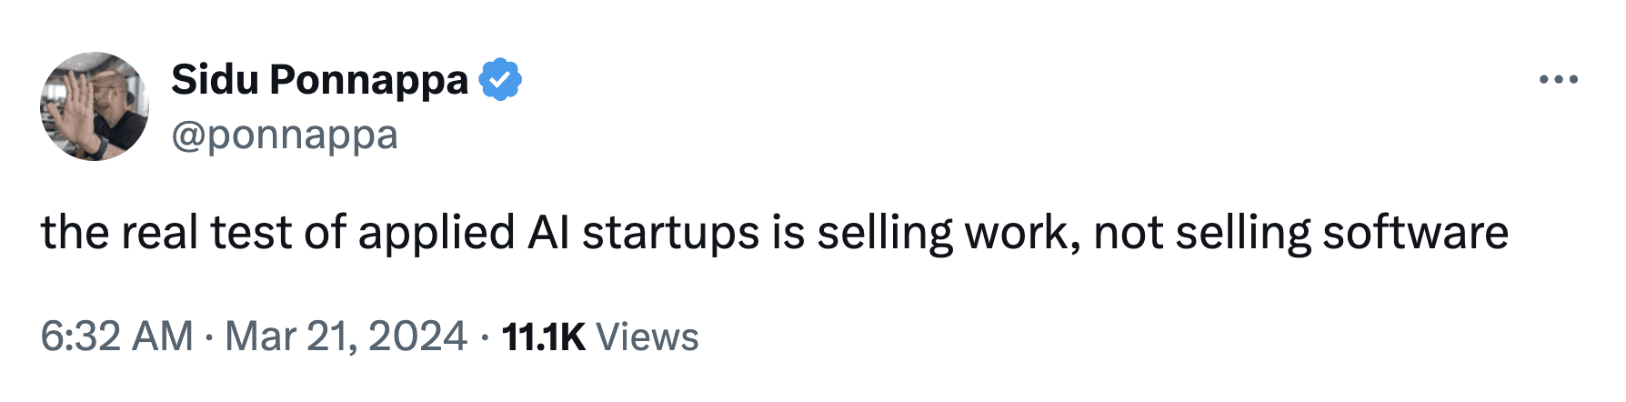Open the three-dot more options menu

coord(1558,80)
